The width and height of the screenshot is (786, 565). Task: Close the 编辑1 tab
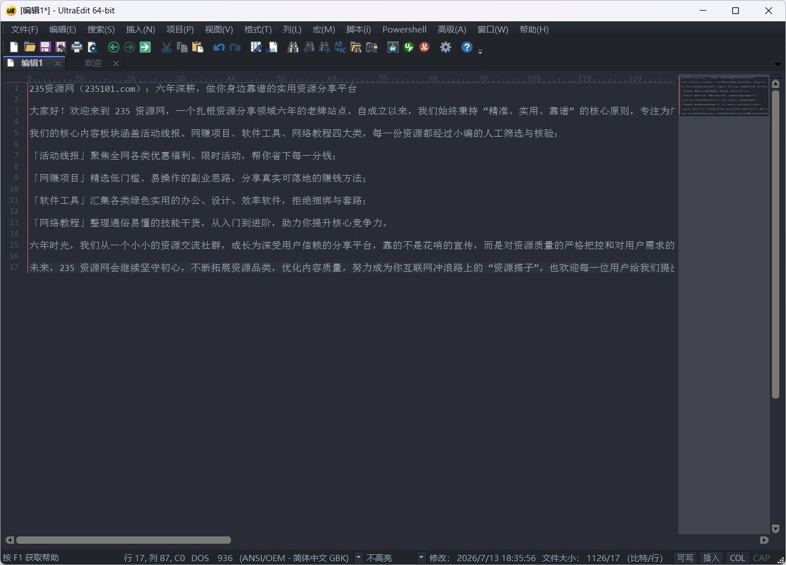[x=58, y=64]
